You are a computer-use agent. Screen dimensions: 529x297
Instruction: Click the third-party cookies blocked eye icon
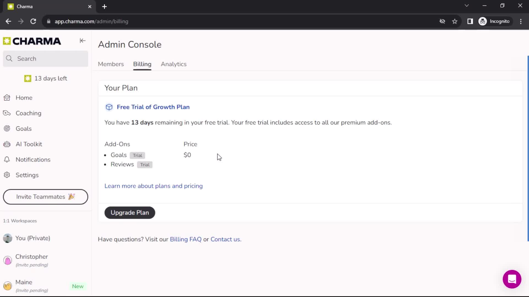point(442,21)
